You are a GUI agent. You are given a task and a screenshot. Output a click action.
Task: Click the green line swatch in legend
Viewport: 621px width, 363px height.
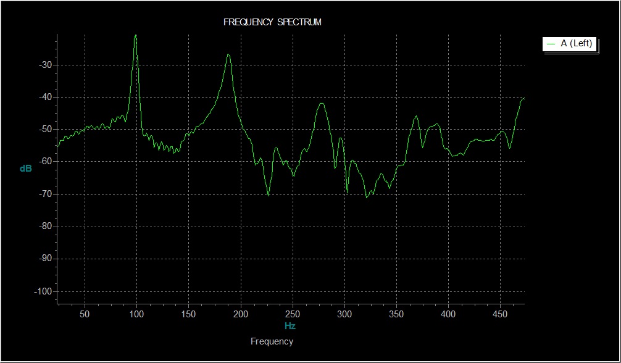tap(551, 44)
